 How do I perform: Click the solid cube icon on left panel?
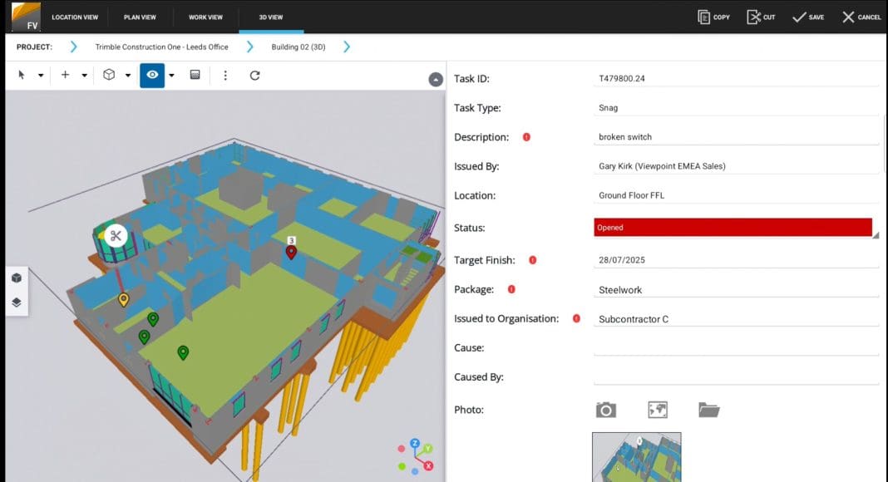17,278
